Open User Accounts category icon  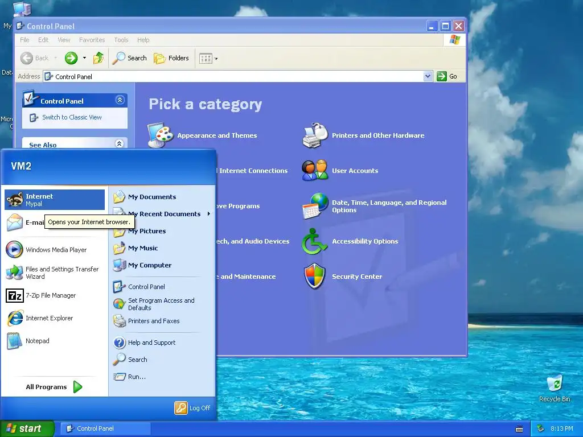(315, 171)
